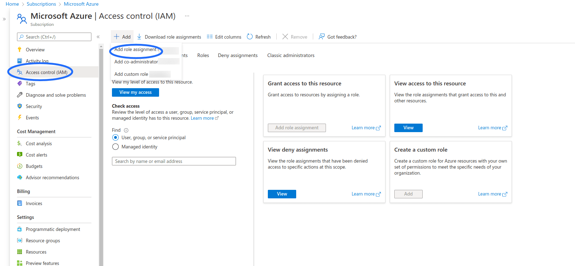Click the 'View deny assignments' card title

click(298, 150)
